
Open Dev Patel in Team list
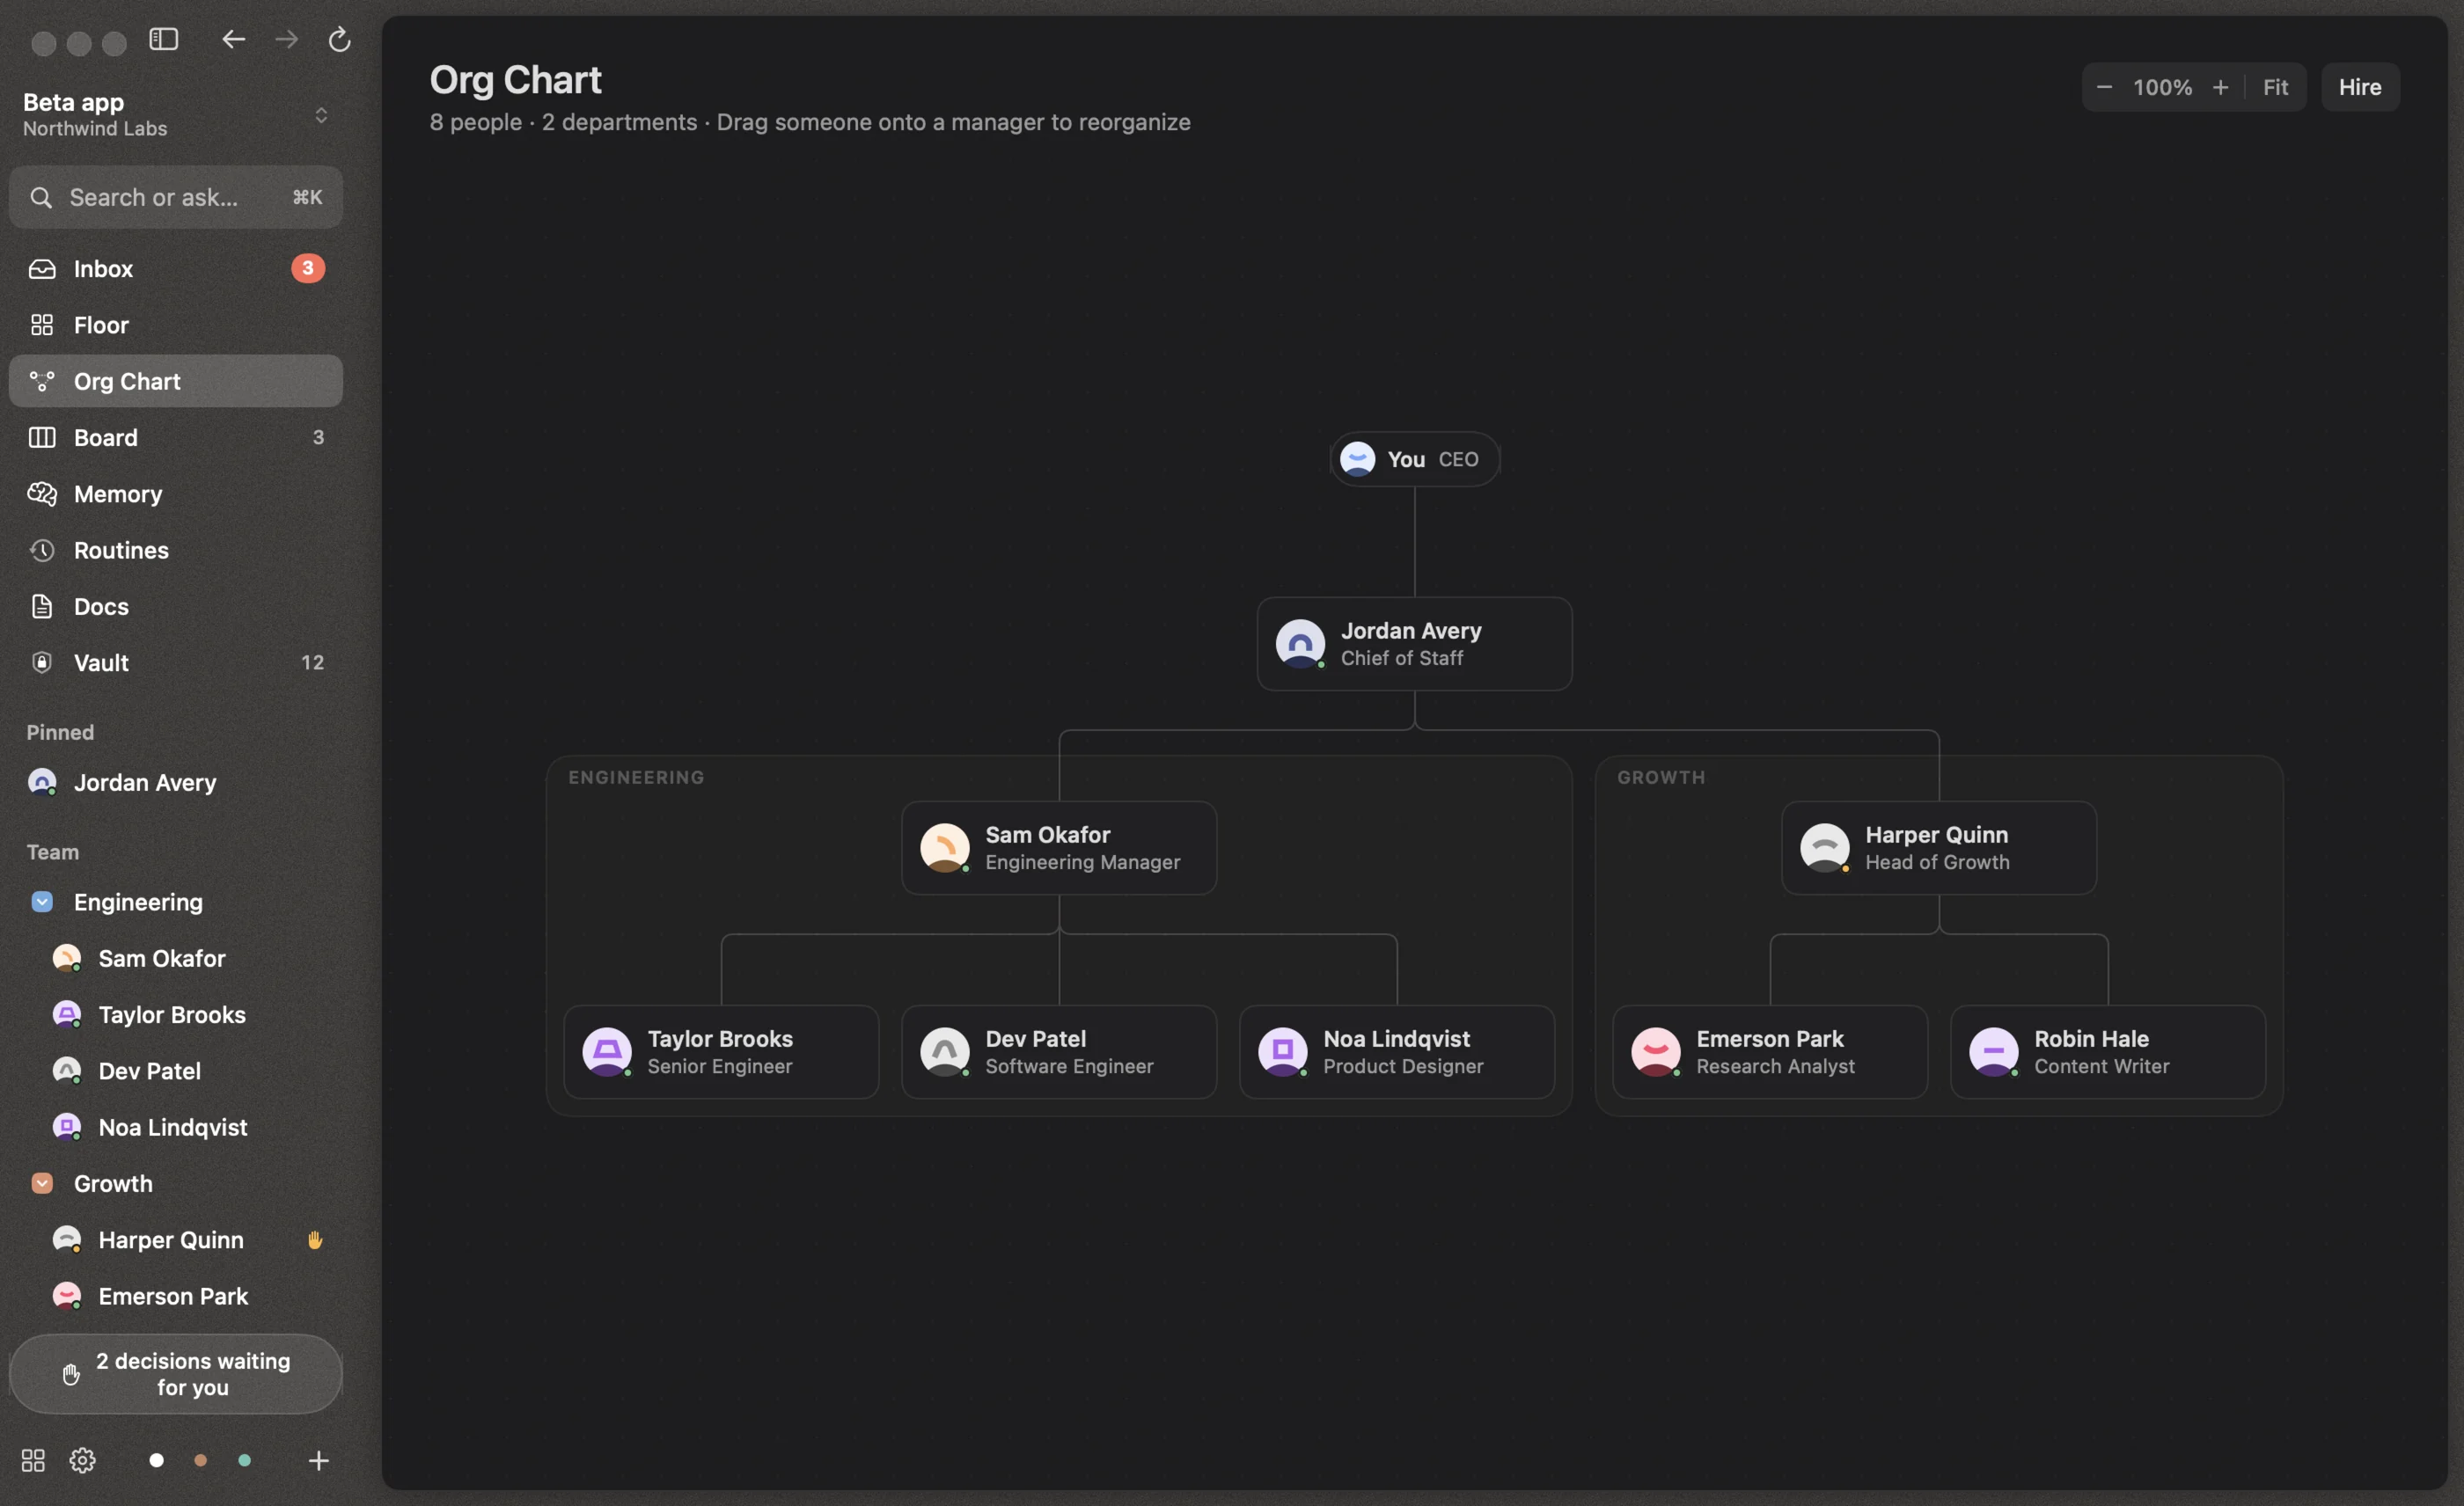(x=176, y=1071)
